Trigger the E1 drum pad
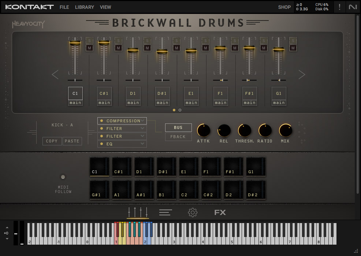361x256 pixels. click(189, 166)
